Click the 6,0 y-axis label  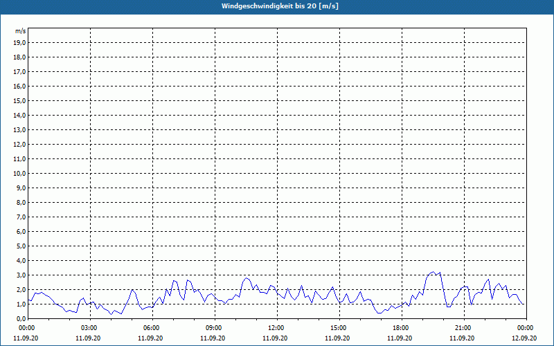tap(21, 232)
